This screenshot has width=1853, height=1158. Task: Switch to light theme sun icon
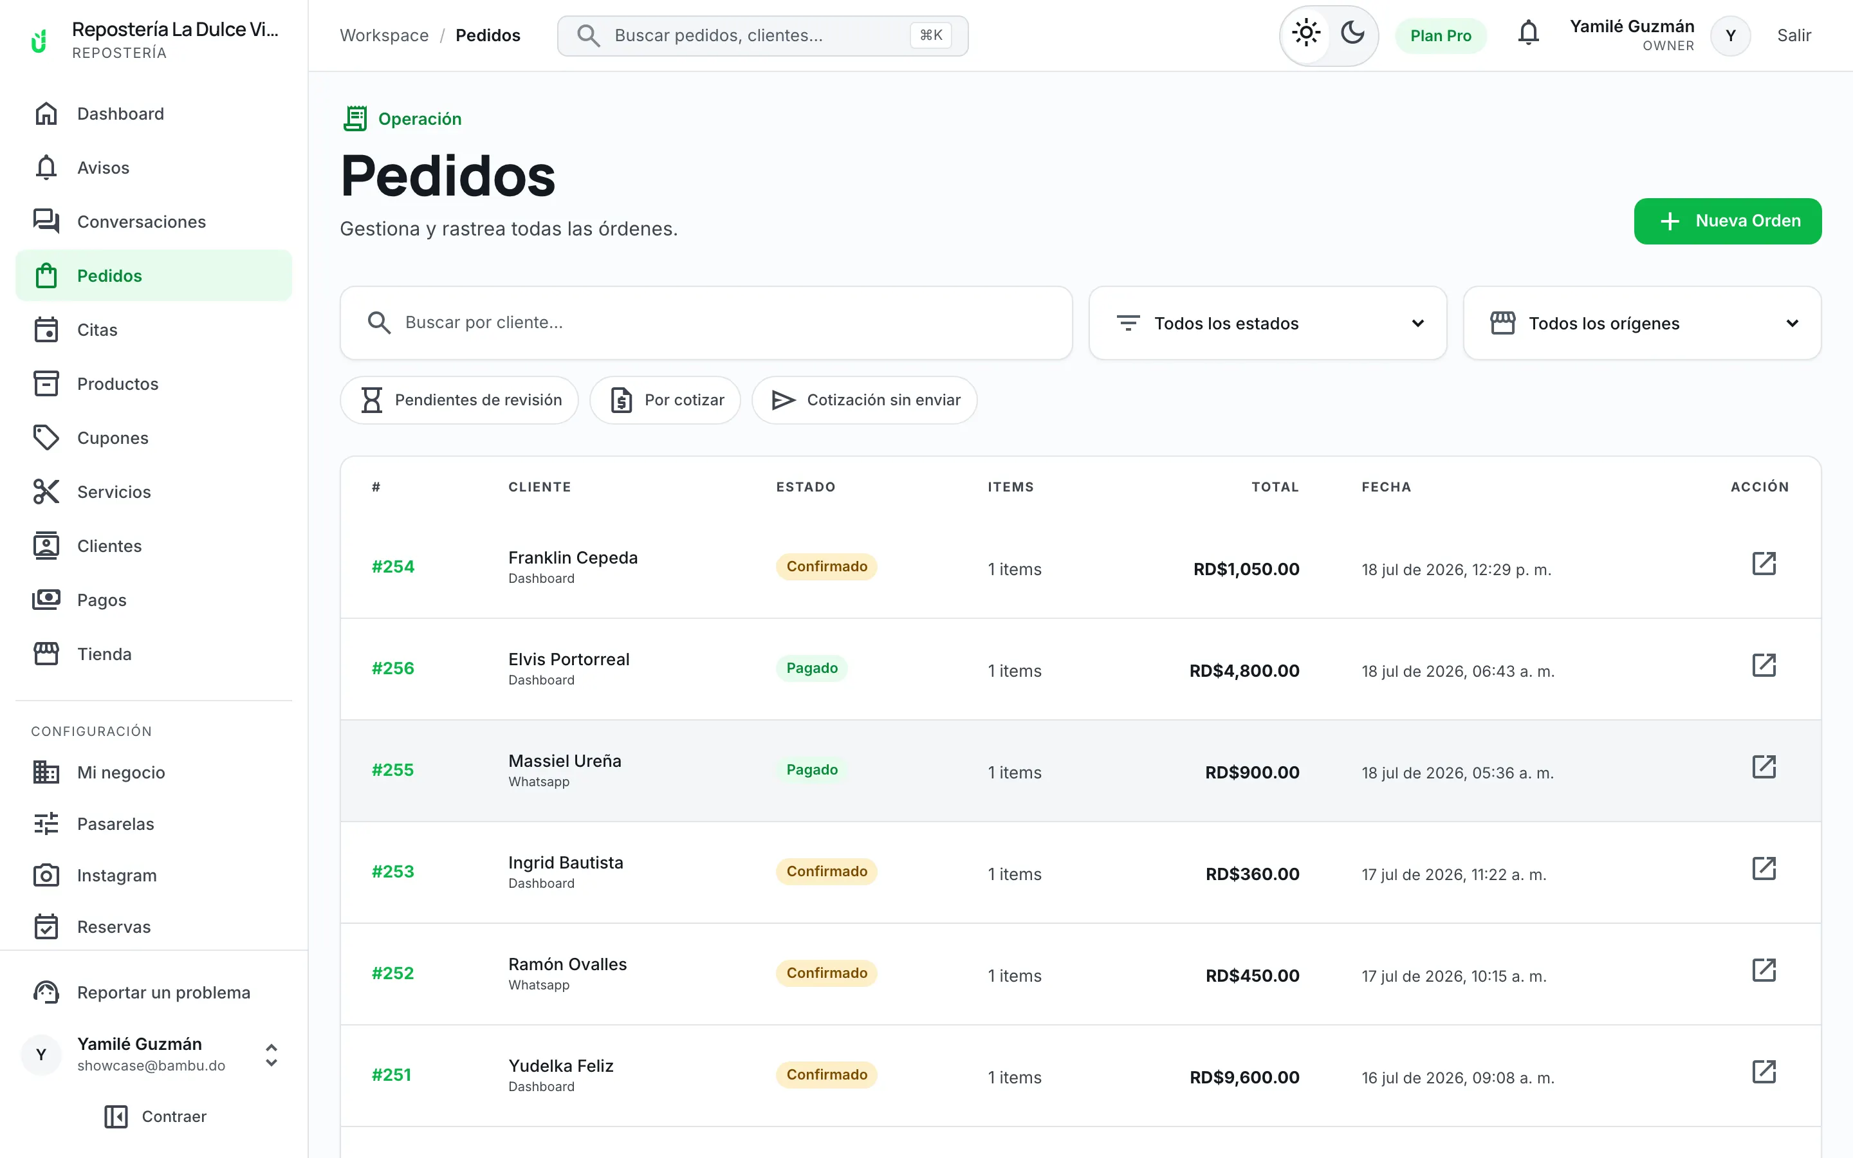point(1305,33)
